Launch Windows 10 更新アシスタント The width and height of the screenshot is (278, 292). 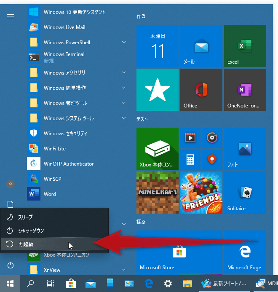tap(76, 12)
